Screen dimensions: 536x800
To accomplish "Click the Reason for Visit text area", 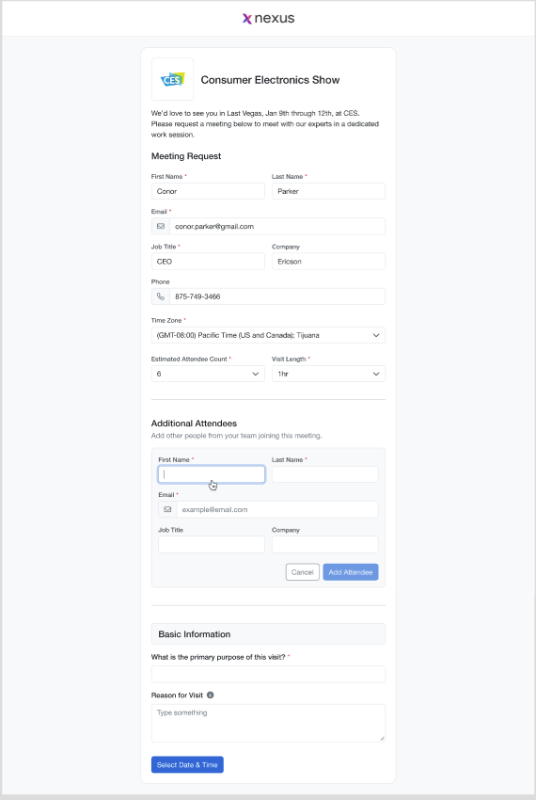I will click(268, 723).
